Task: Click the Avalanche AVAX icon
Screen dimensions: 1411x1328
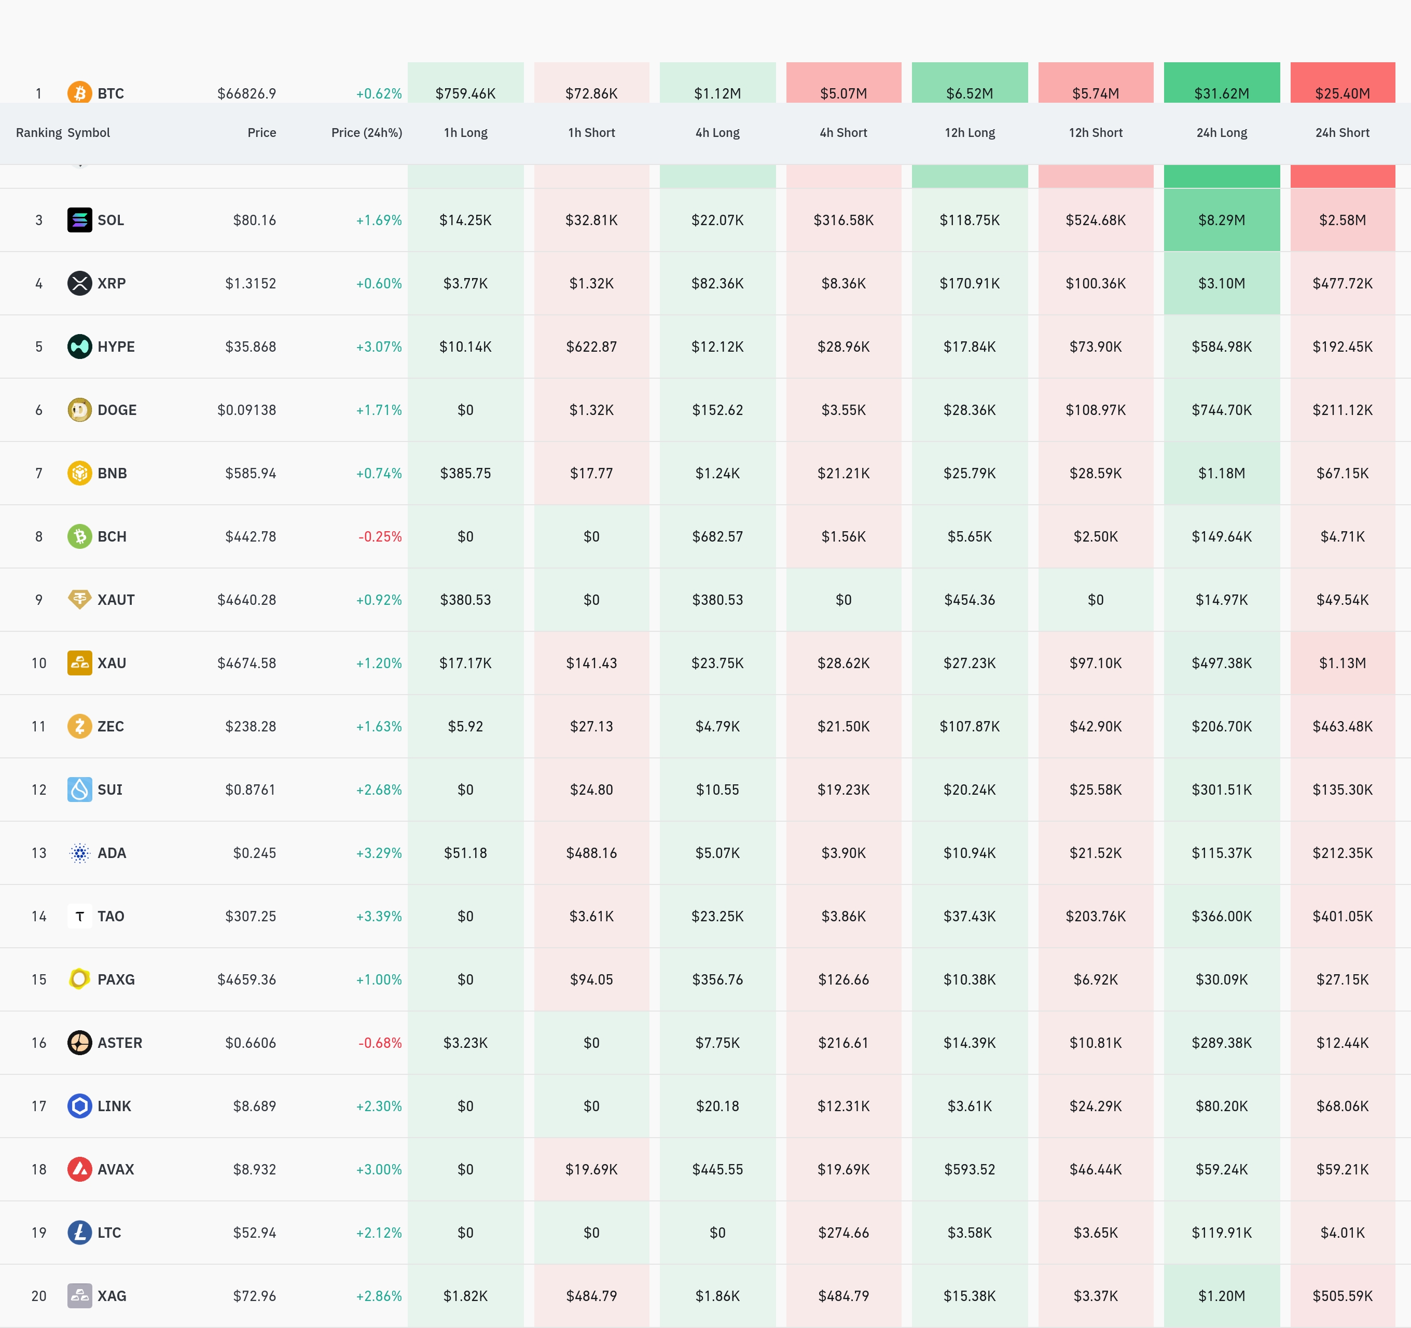Action: [x=79, y=1169]
